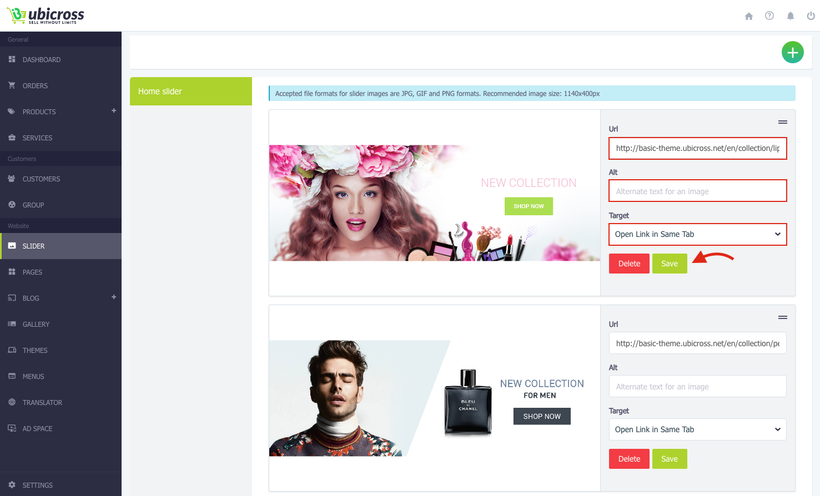Click the Pages icon in sidebar
Viewport: 820px width, 496px height.
click(x=12, y=271)
